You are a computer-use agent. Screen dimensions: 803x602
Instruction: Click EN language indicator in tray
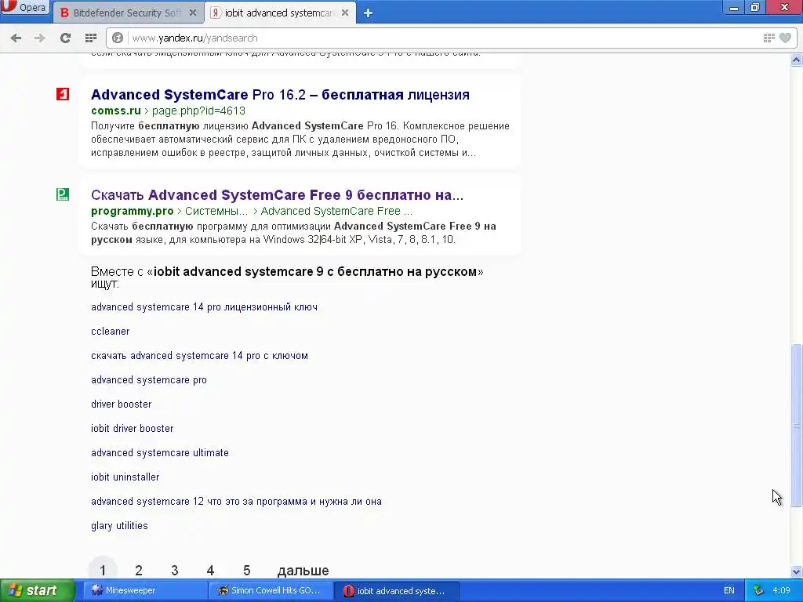[729, 590]
